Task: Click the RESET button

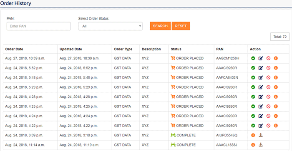Action: (181, 26)
